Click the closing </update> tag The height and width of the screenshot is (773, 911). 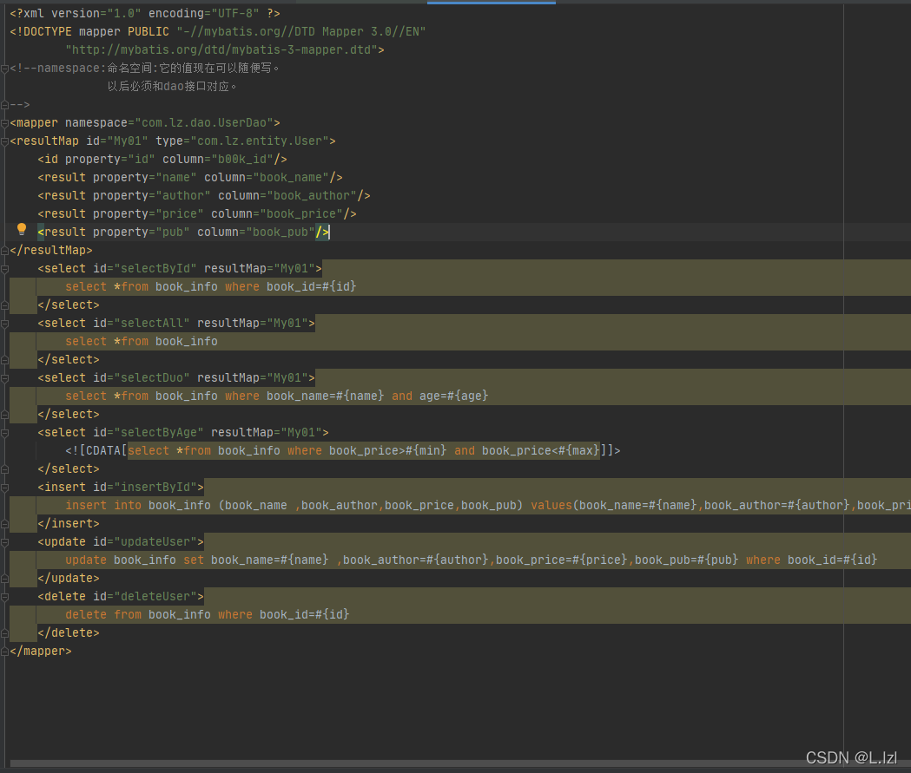pyautogui.click(x=69, y=579)
